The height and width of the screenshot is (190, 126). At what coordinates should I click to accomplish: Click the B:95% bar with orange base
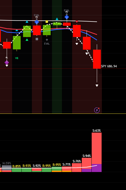tap(57, 169)
